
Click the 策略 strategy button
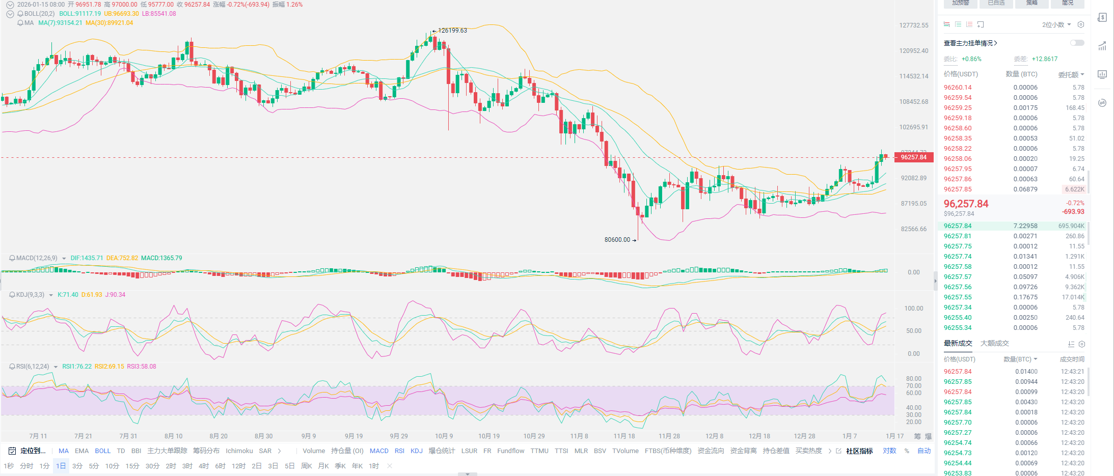1031,3
